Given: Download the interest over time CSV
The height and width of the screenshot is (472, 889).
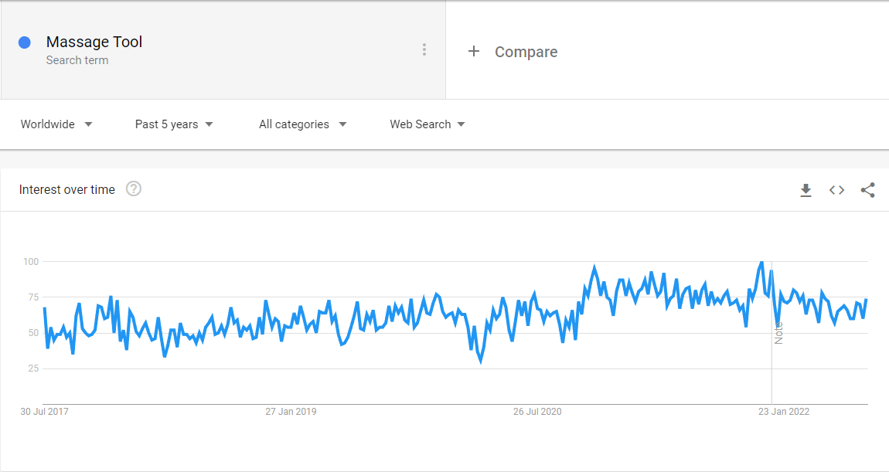Looking at the screenshot, I should tap(806, 190).
